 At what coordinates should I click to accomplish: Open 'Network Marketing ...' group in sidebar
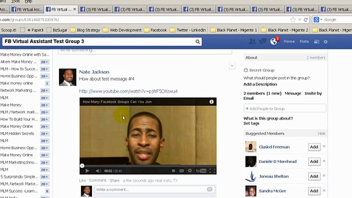click(18, 90)
